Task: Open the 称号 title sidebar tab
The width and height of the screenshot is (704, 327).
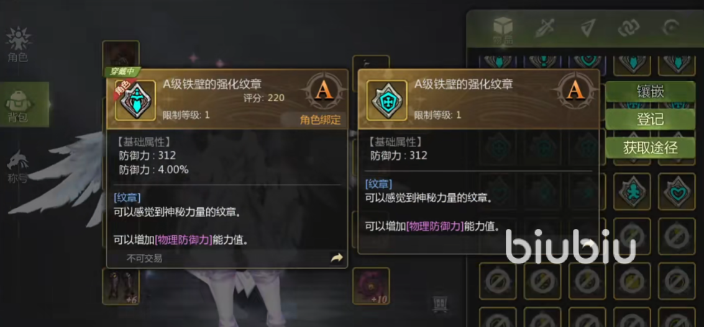Action: point(18,166)
